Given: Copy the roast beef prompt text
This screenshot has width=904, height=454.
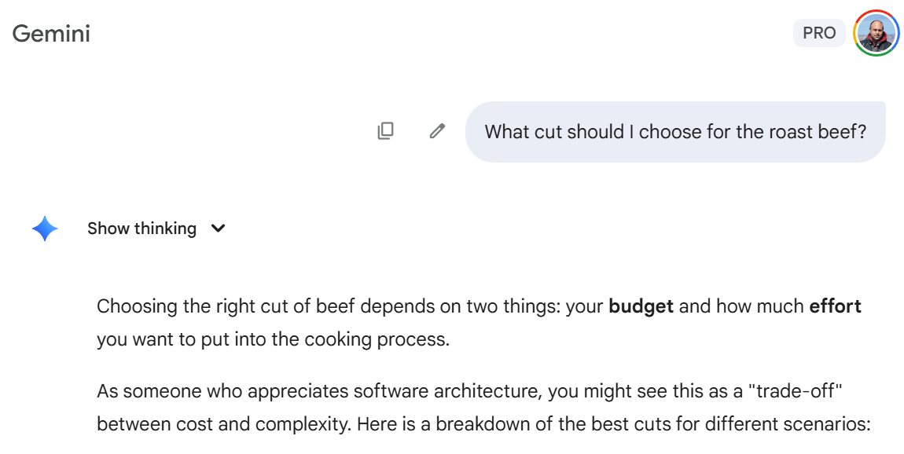Looking at the screenshot, I should coord(385,131).
